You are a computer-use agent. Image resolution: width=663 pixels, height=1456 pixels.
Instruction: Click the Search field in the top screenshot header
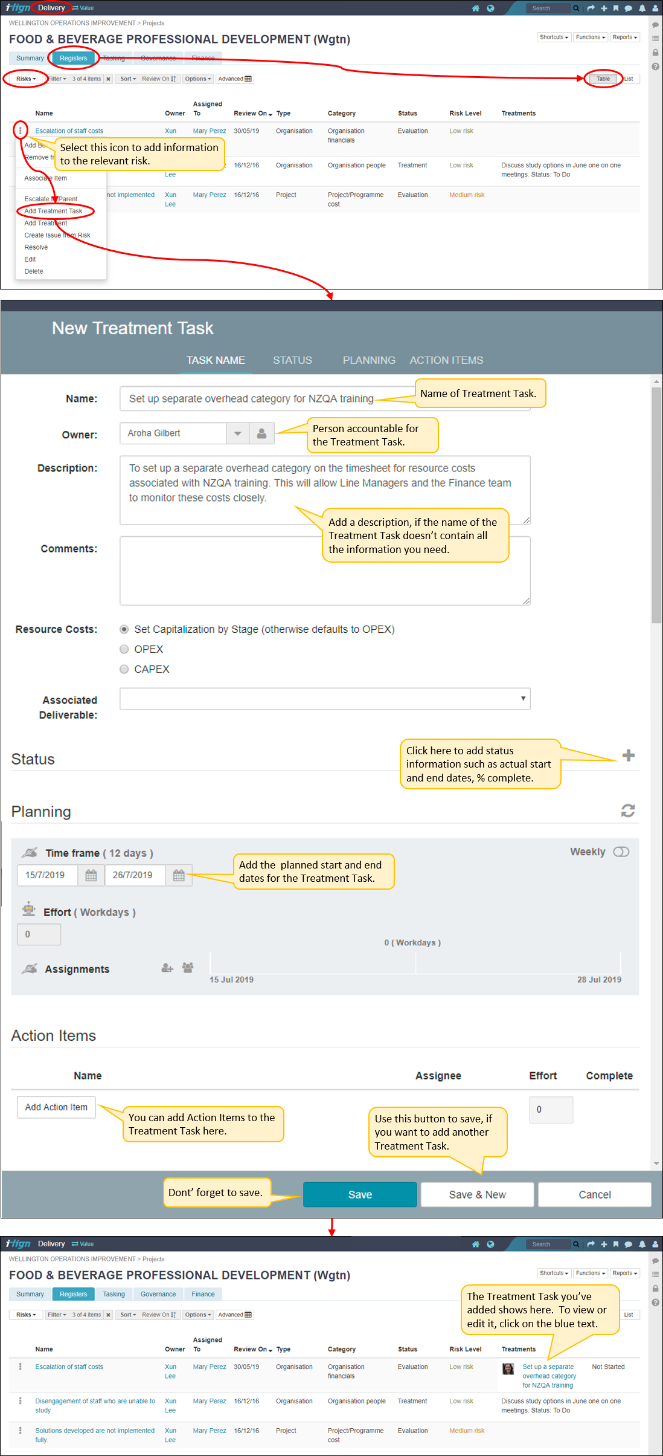[x=548, y=8]
